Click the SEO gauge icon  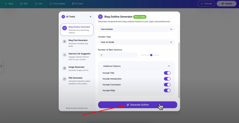[x=21, y=4]
